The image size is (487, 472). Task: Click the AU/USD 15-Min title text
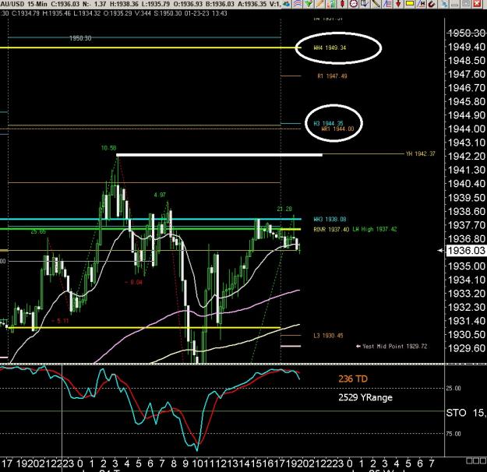23,4
